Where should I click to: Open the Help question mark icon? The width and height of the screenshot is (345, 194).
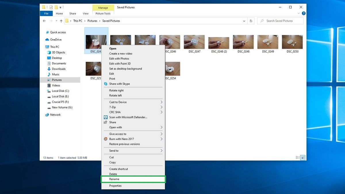[304, 13]
